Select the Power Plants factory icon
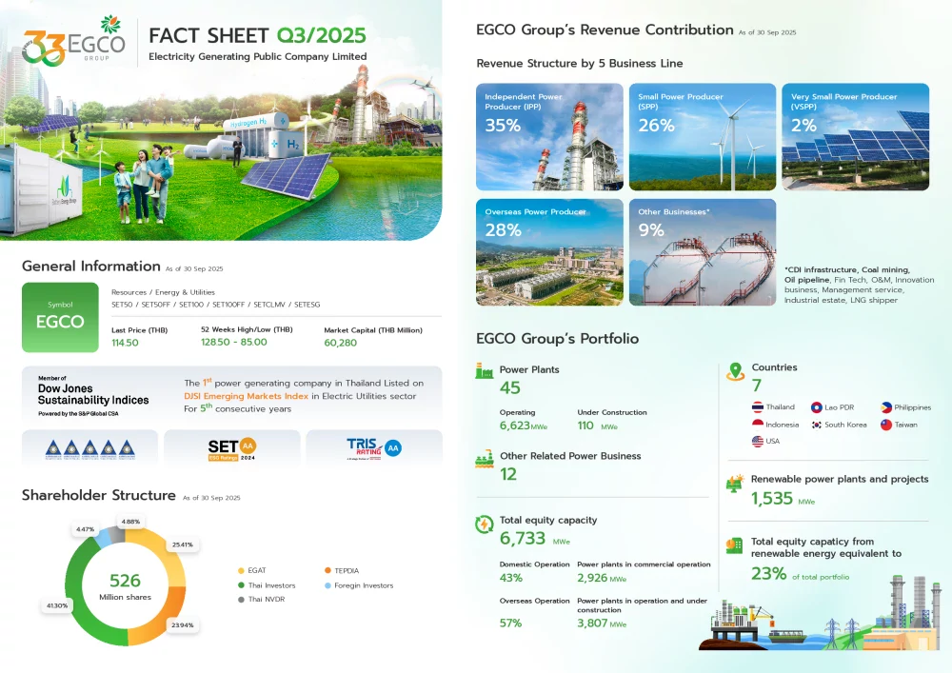Screen dimensions: 952x673 (485, 370)
